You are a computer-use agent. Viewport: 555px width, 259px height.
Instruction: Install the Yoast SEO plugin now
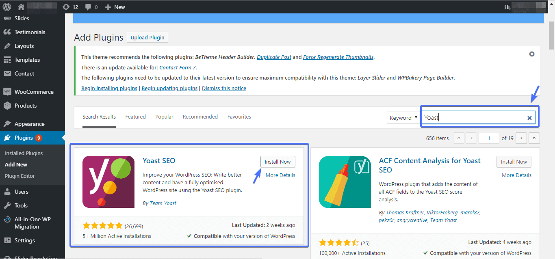point(278,162)
